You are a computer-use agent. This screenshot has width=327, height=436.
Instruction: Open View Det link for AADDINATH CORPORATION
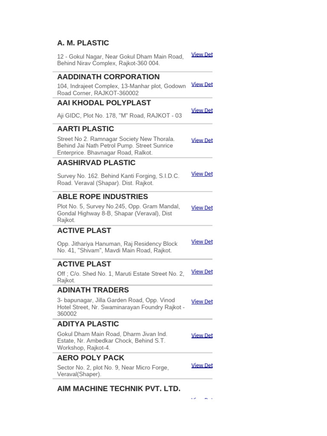[202, 84]
